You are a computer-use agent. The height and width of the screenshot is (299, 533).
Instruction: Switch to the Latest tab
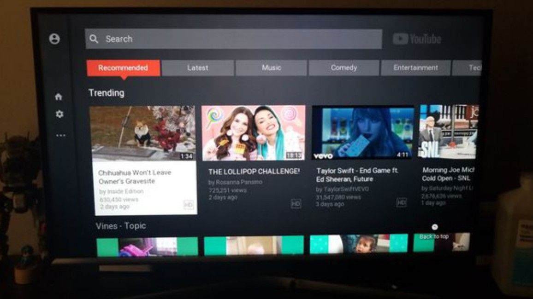coord(197,68)
